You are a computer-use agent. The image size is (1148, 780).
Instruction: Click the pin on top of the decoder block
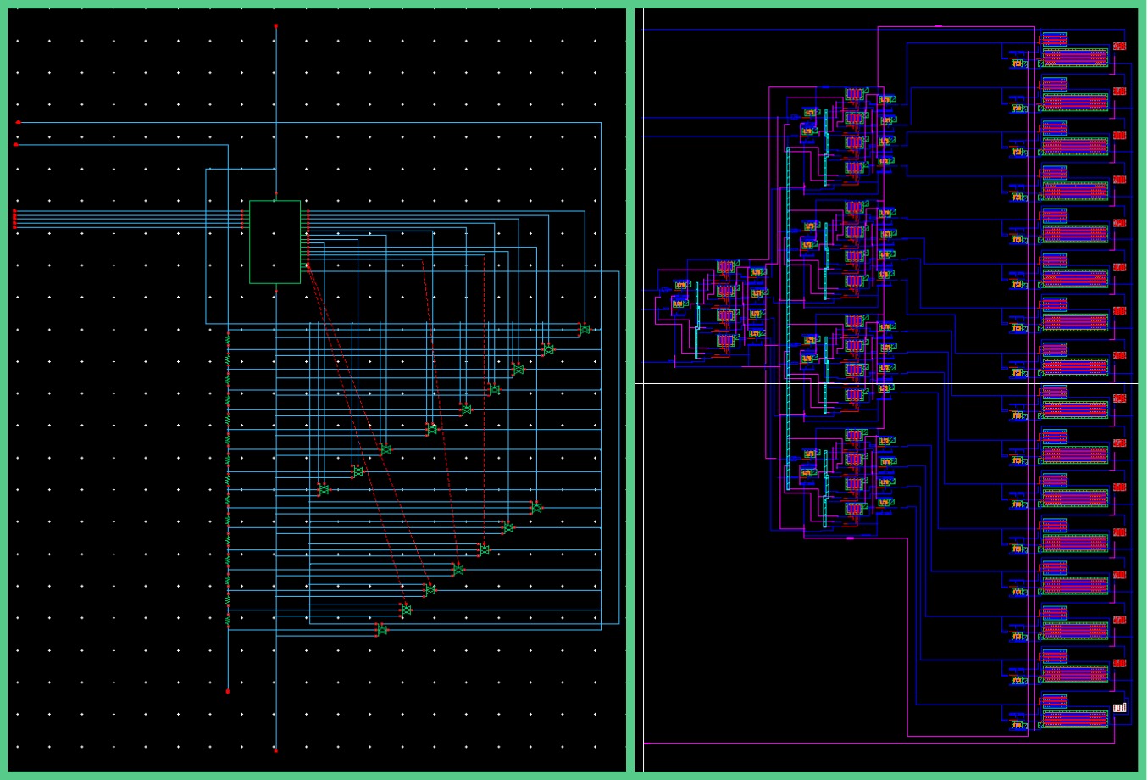[275, 194]
